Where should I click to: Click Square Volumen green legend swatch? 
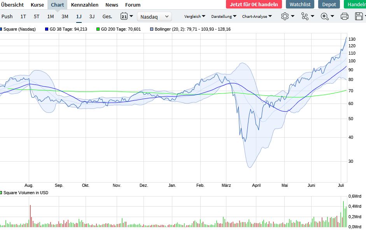(1, 193)
